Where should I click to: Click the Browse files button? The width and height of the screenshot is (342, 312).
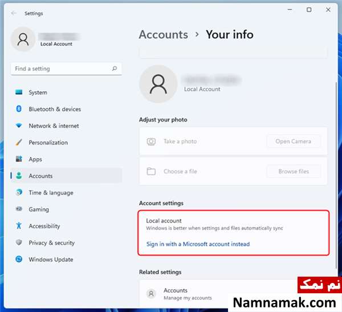pos(294,171)
